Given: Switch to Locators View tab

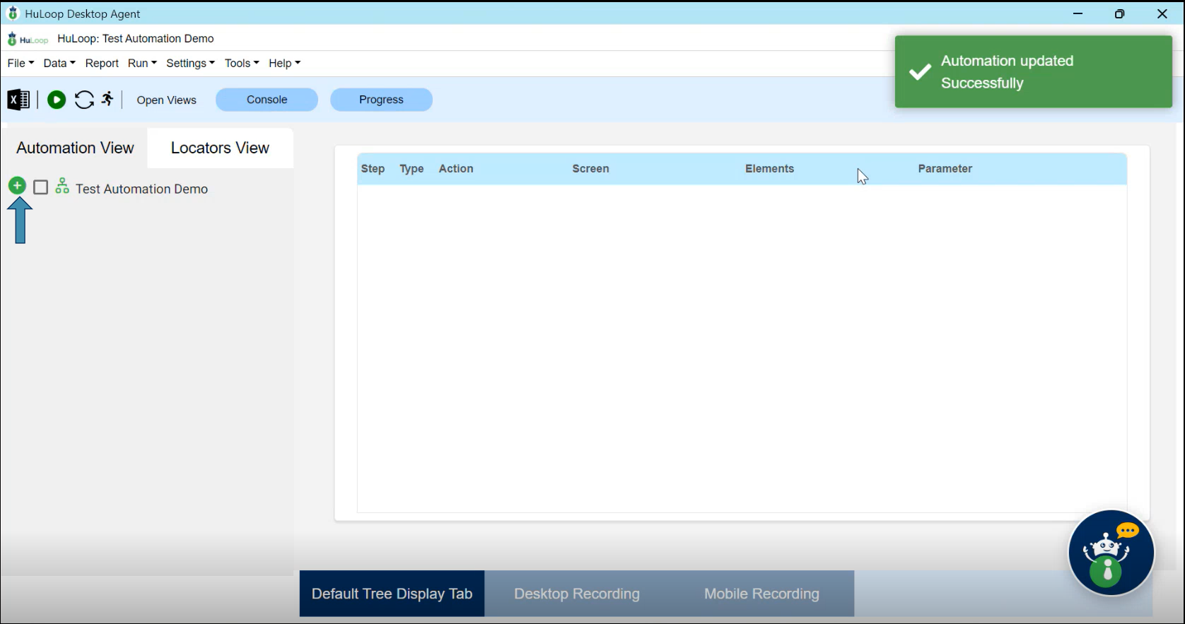Looking at the screenshot, I should 220,148.
